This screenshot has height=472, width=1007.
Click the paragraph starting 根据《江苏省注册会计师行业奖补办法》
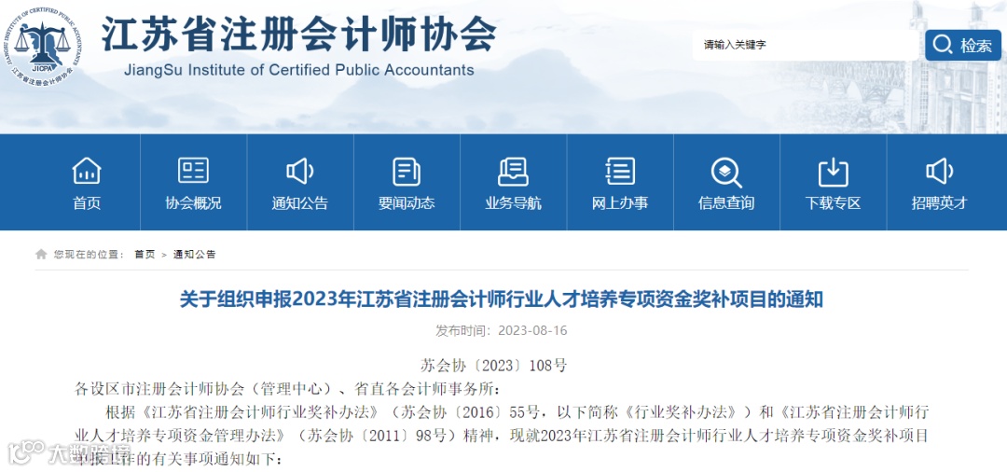pyautogui.click(x=502, y=435)
